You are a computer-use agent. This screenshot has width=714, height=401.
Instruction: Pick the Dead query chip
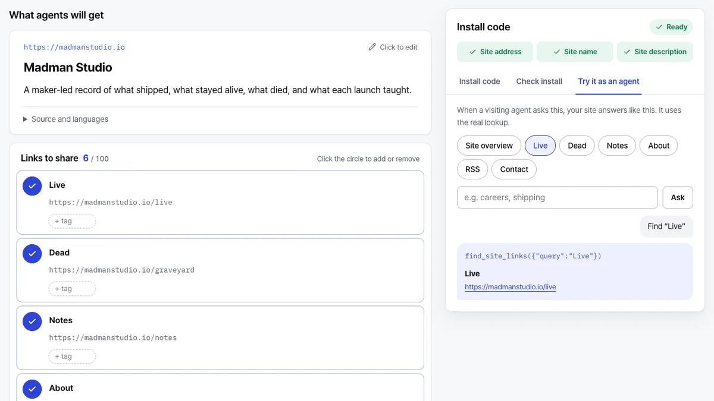click(x=577, y=146)
